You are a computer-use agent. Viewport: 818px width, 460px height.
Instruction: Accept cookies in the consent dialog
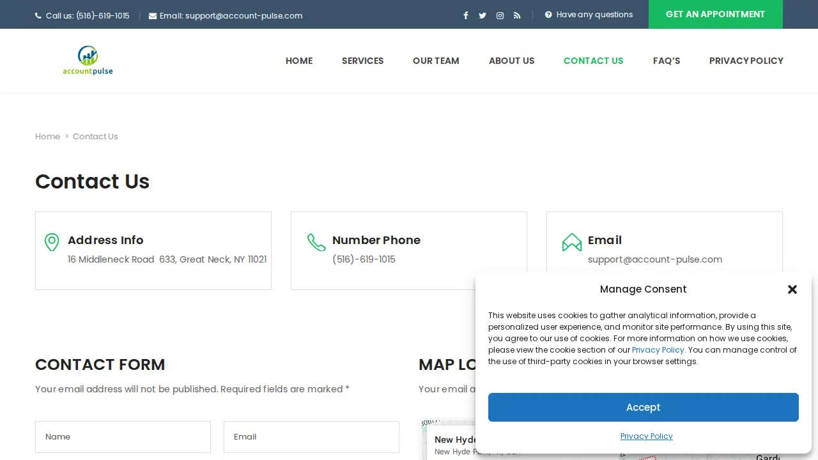(644, 407)
